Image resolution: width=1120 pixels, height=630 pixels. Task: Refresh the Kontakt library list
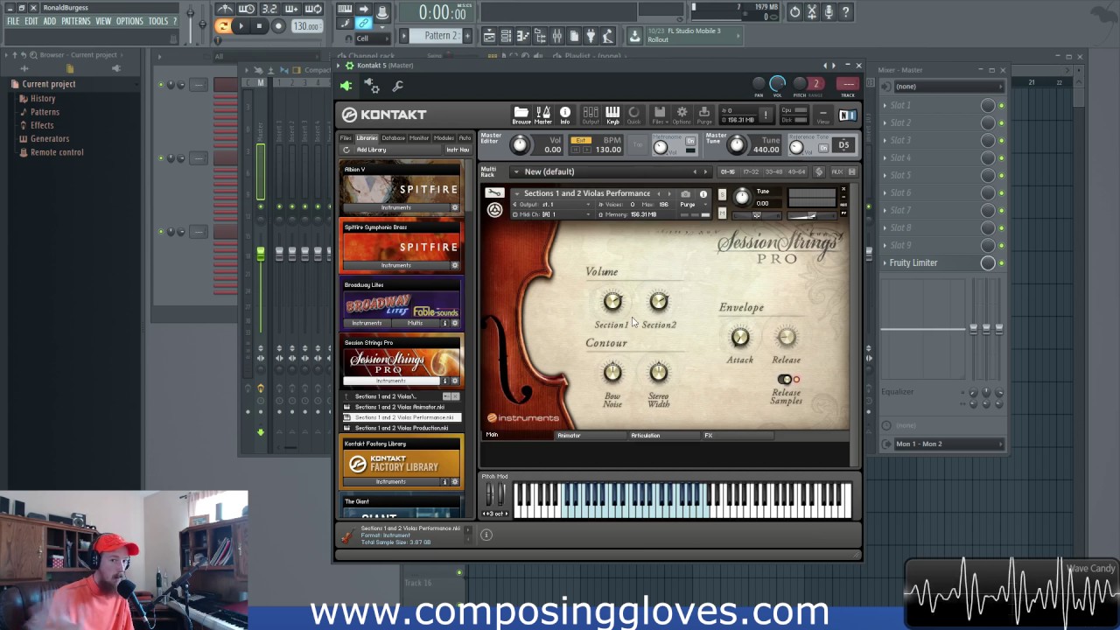pos(346,150)
